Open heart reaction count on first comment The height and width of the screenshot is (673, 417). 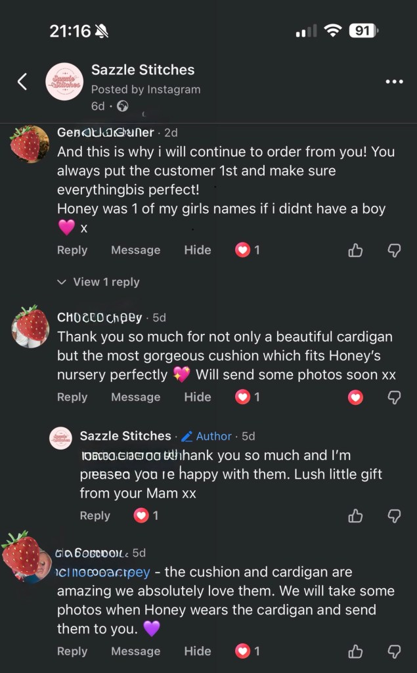tap(248, 250)
